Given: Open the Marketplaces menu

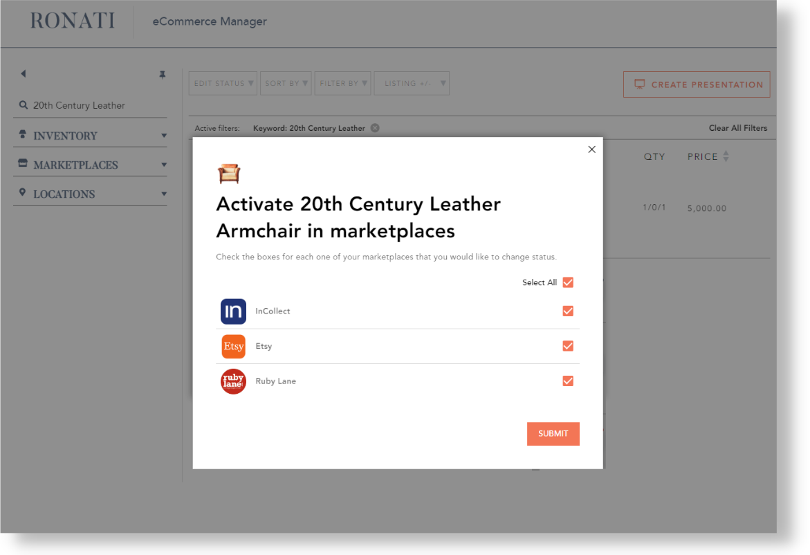Looking at the screenshot, I should [90, 165].
